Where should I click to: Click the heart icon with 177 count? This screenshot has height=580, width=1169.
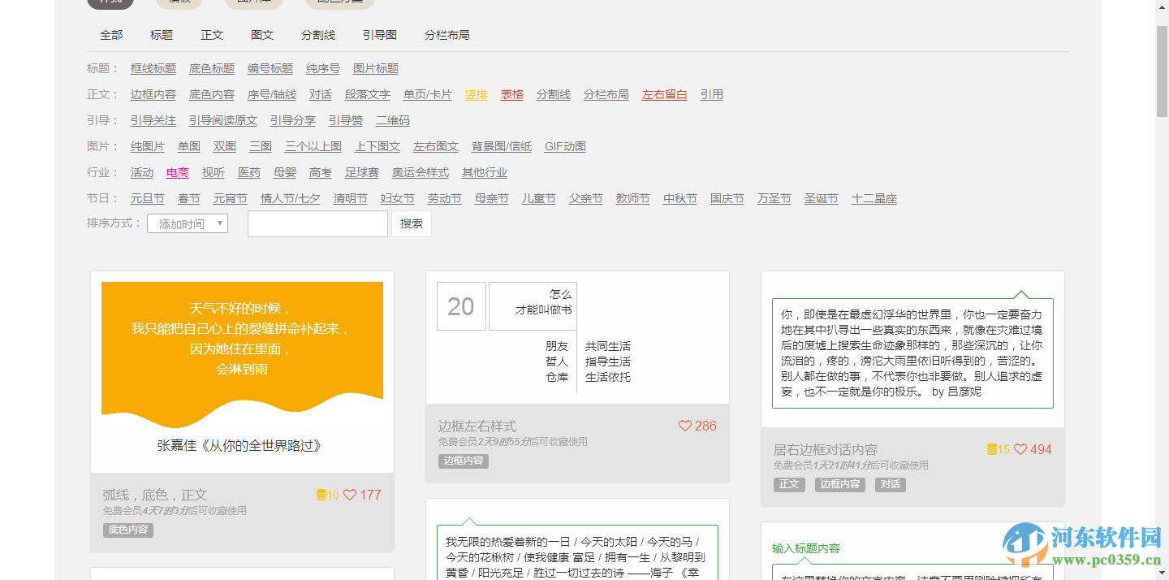point(351,495)
